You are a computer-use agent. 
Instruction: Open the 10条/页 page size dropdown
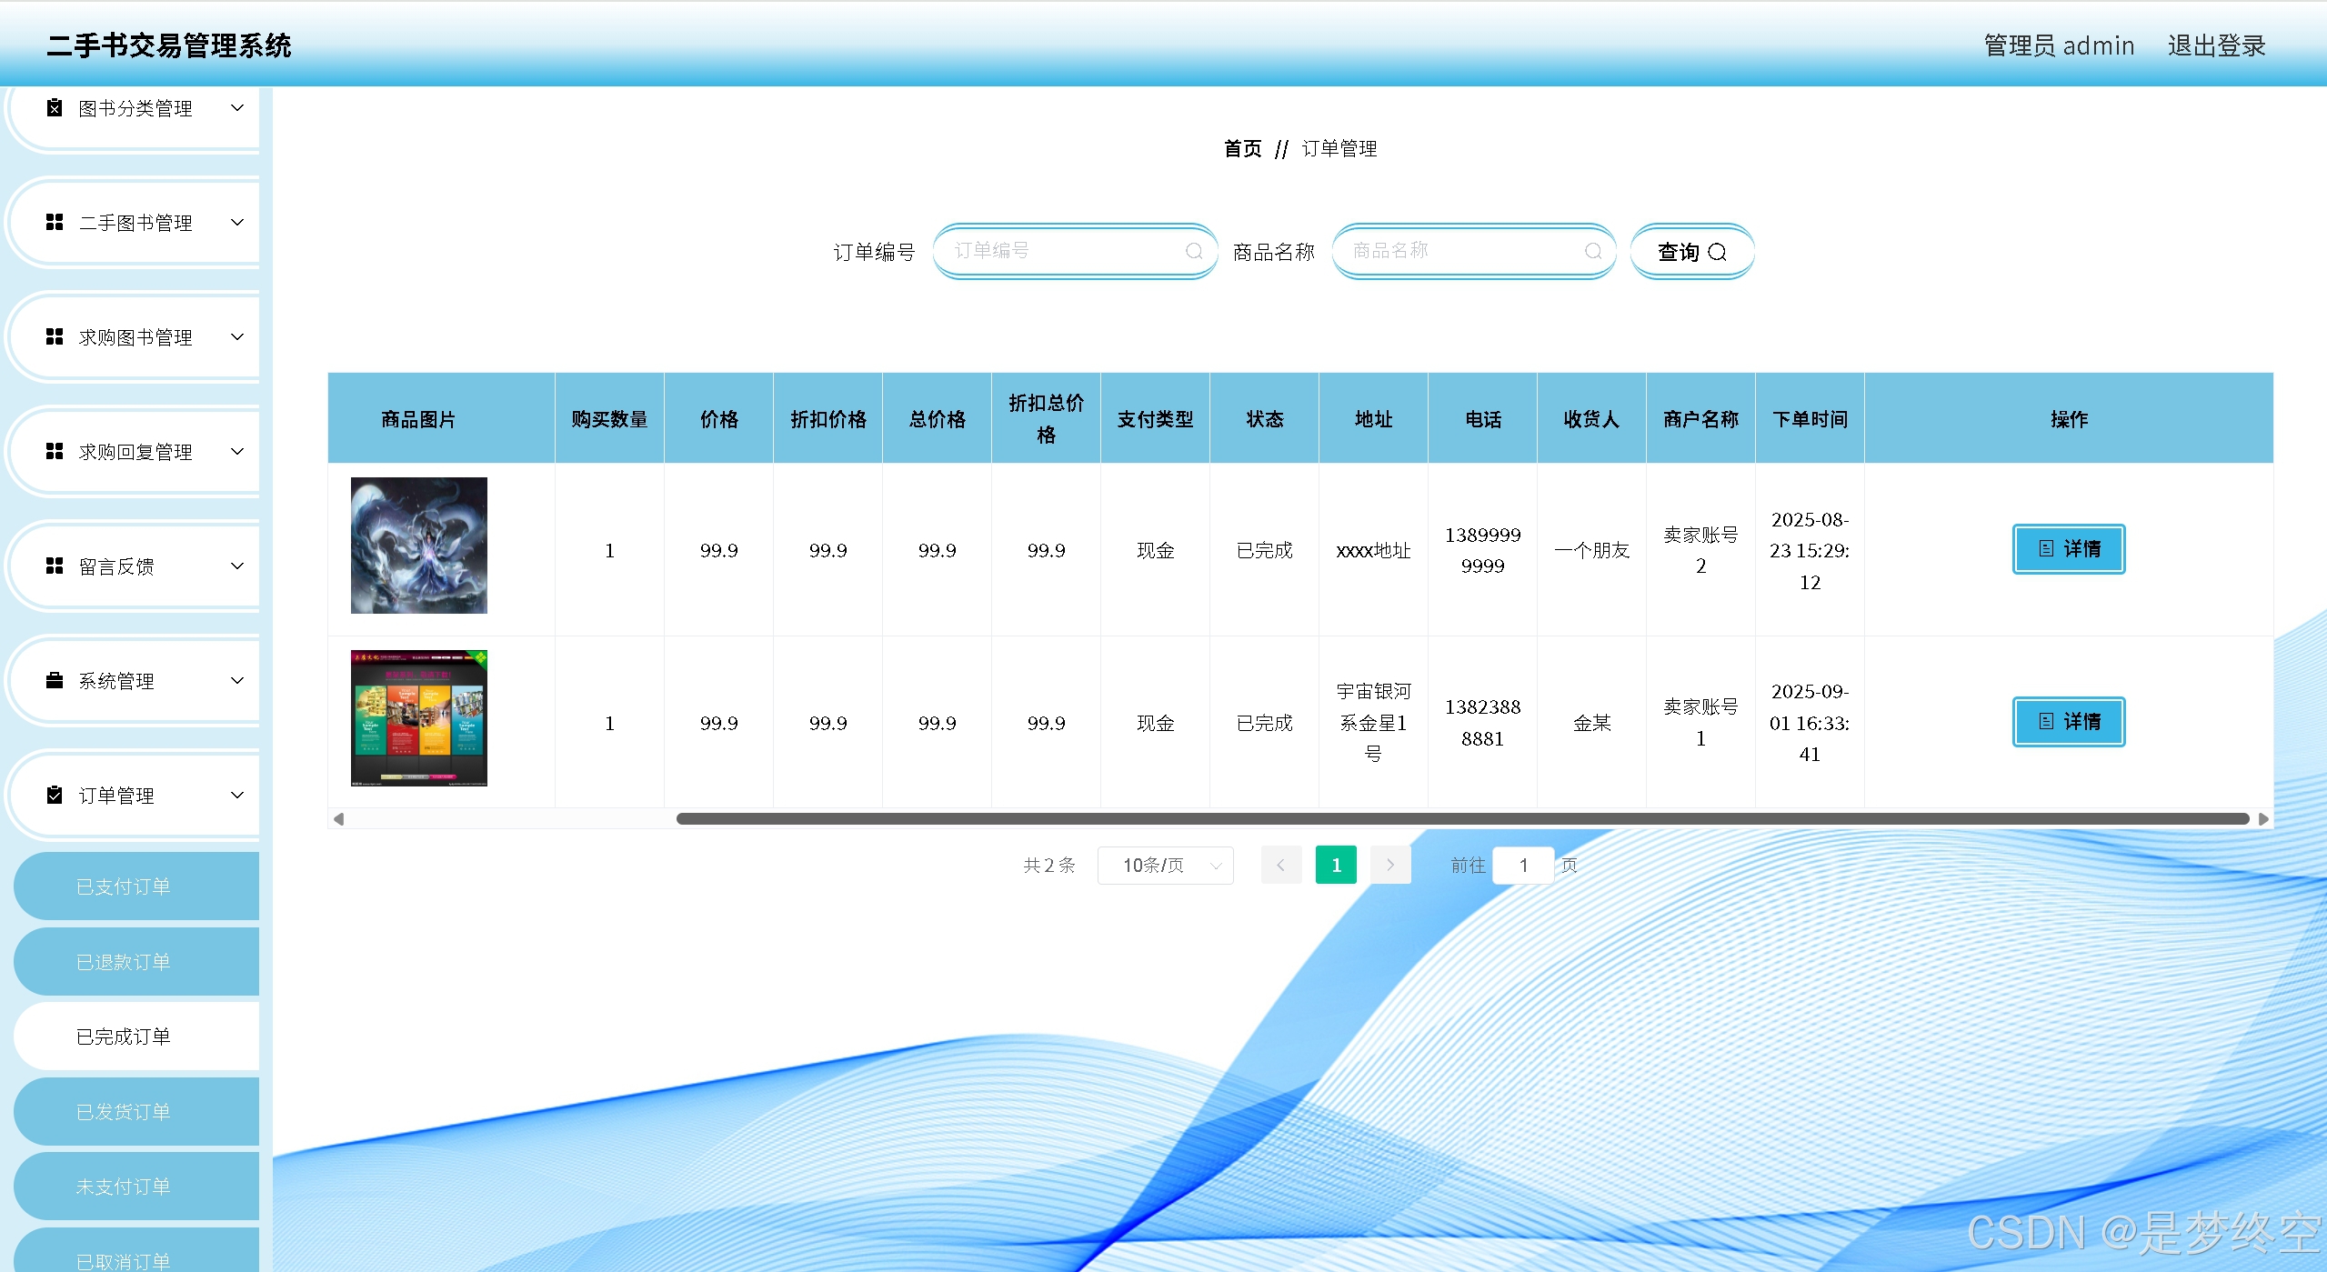point(1165,865)
